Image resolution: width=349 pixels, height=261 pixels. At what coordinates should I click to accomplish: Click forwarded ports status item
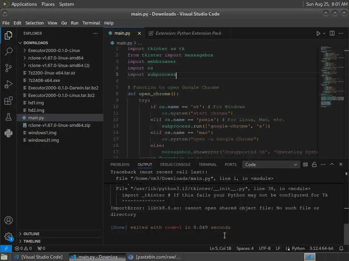(x=41, y=248)
